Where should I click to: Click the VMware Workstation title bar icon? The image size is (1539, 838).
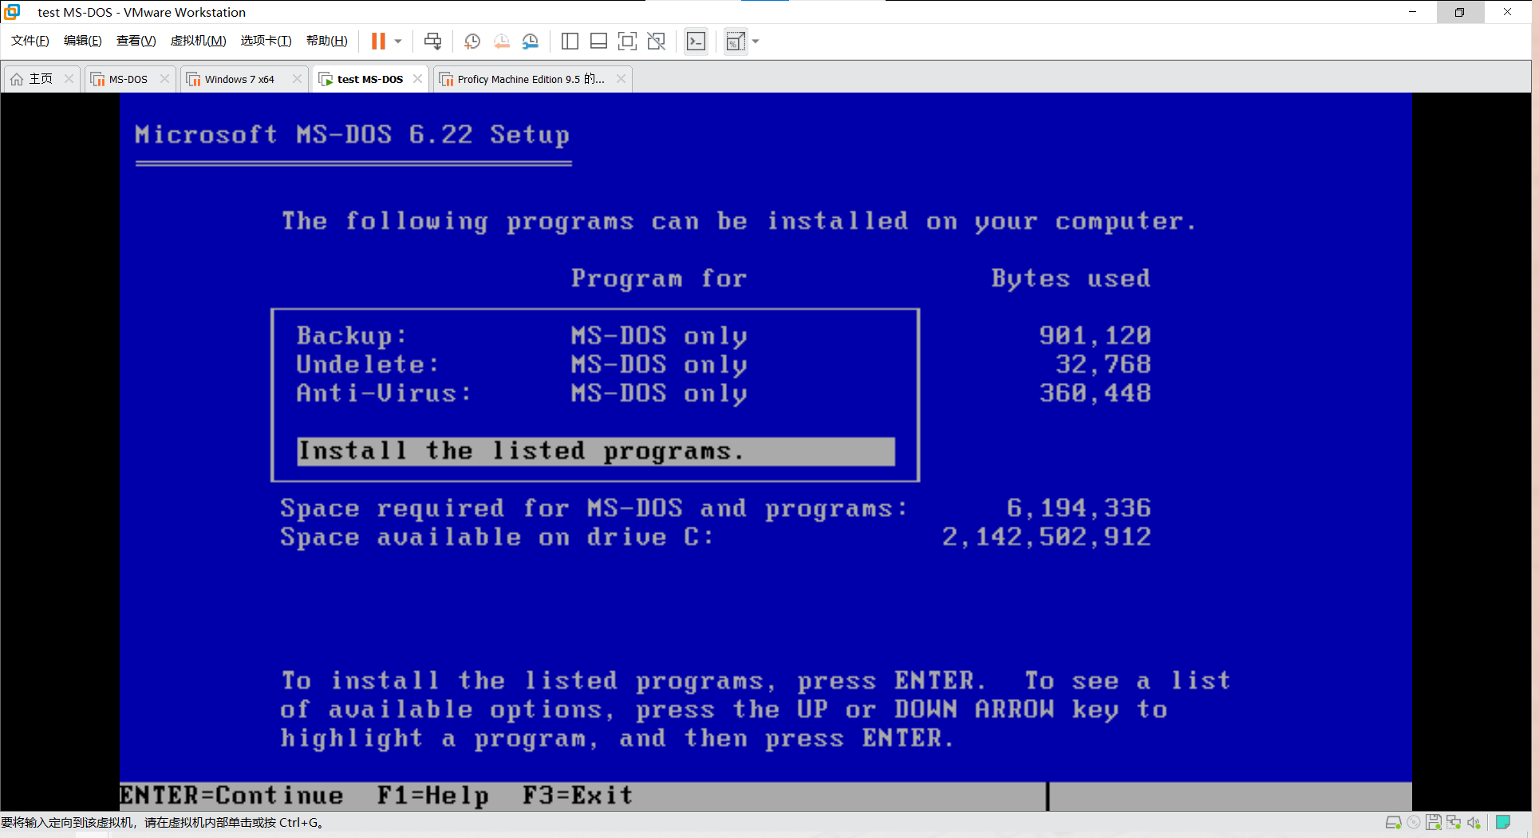[x=12, y=12]
